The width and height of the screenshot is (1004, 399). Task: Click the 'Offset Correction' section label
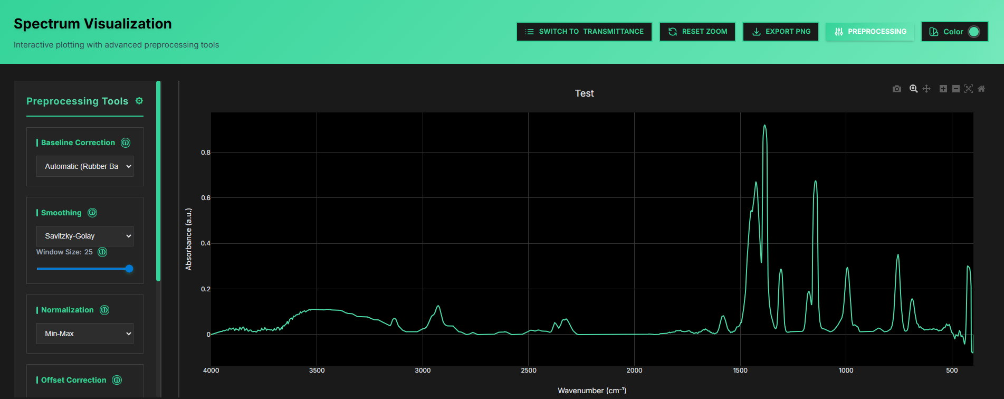pyautogui.click(x=74, y=380)
